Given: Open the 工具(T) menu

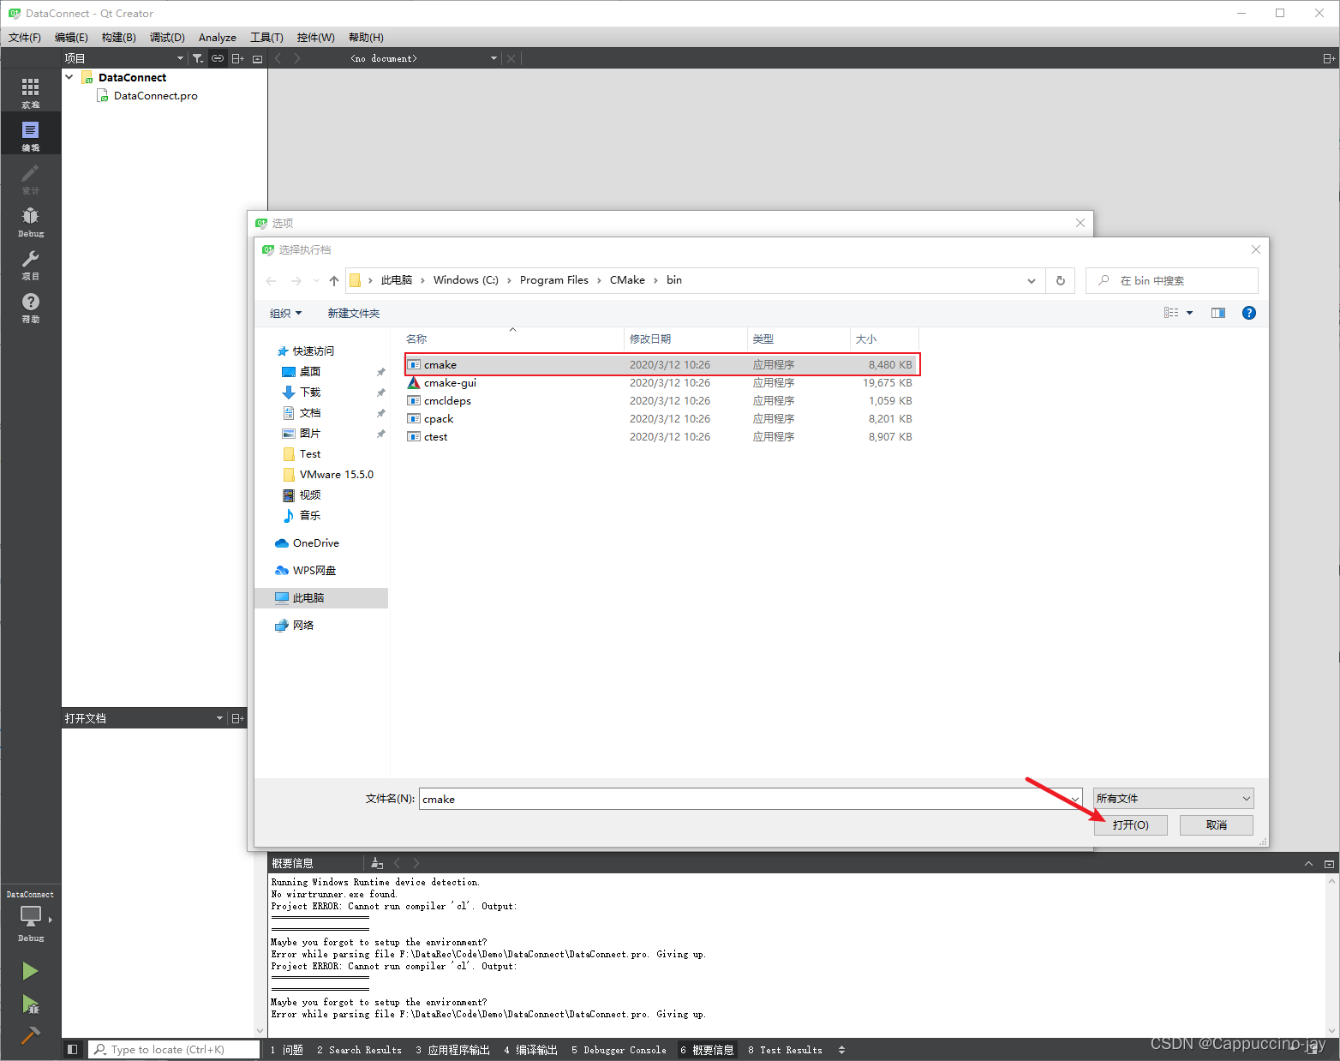Looking at the screenshot, I should tap(266, 37).
